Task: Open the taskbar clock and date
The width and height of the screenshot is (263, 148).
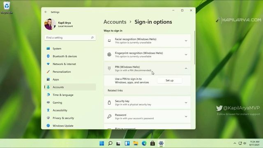Action: tap(254, 143)
